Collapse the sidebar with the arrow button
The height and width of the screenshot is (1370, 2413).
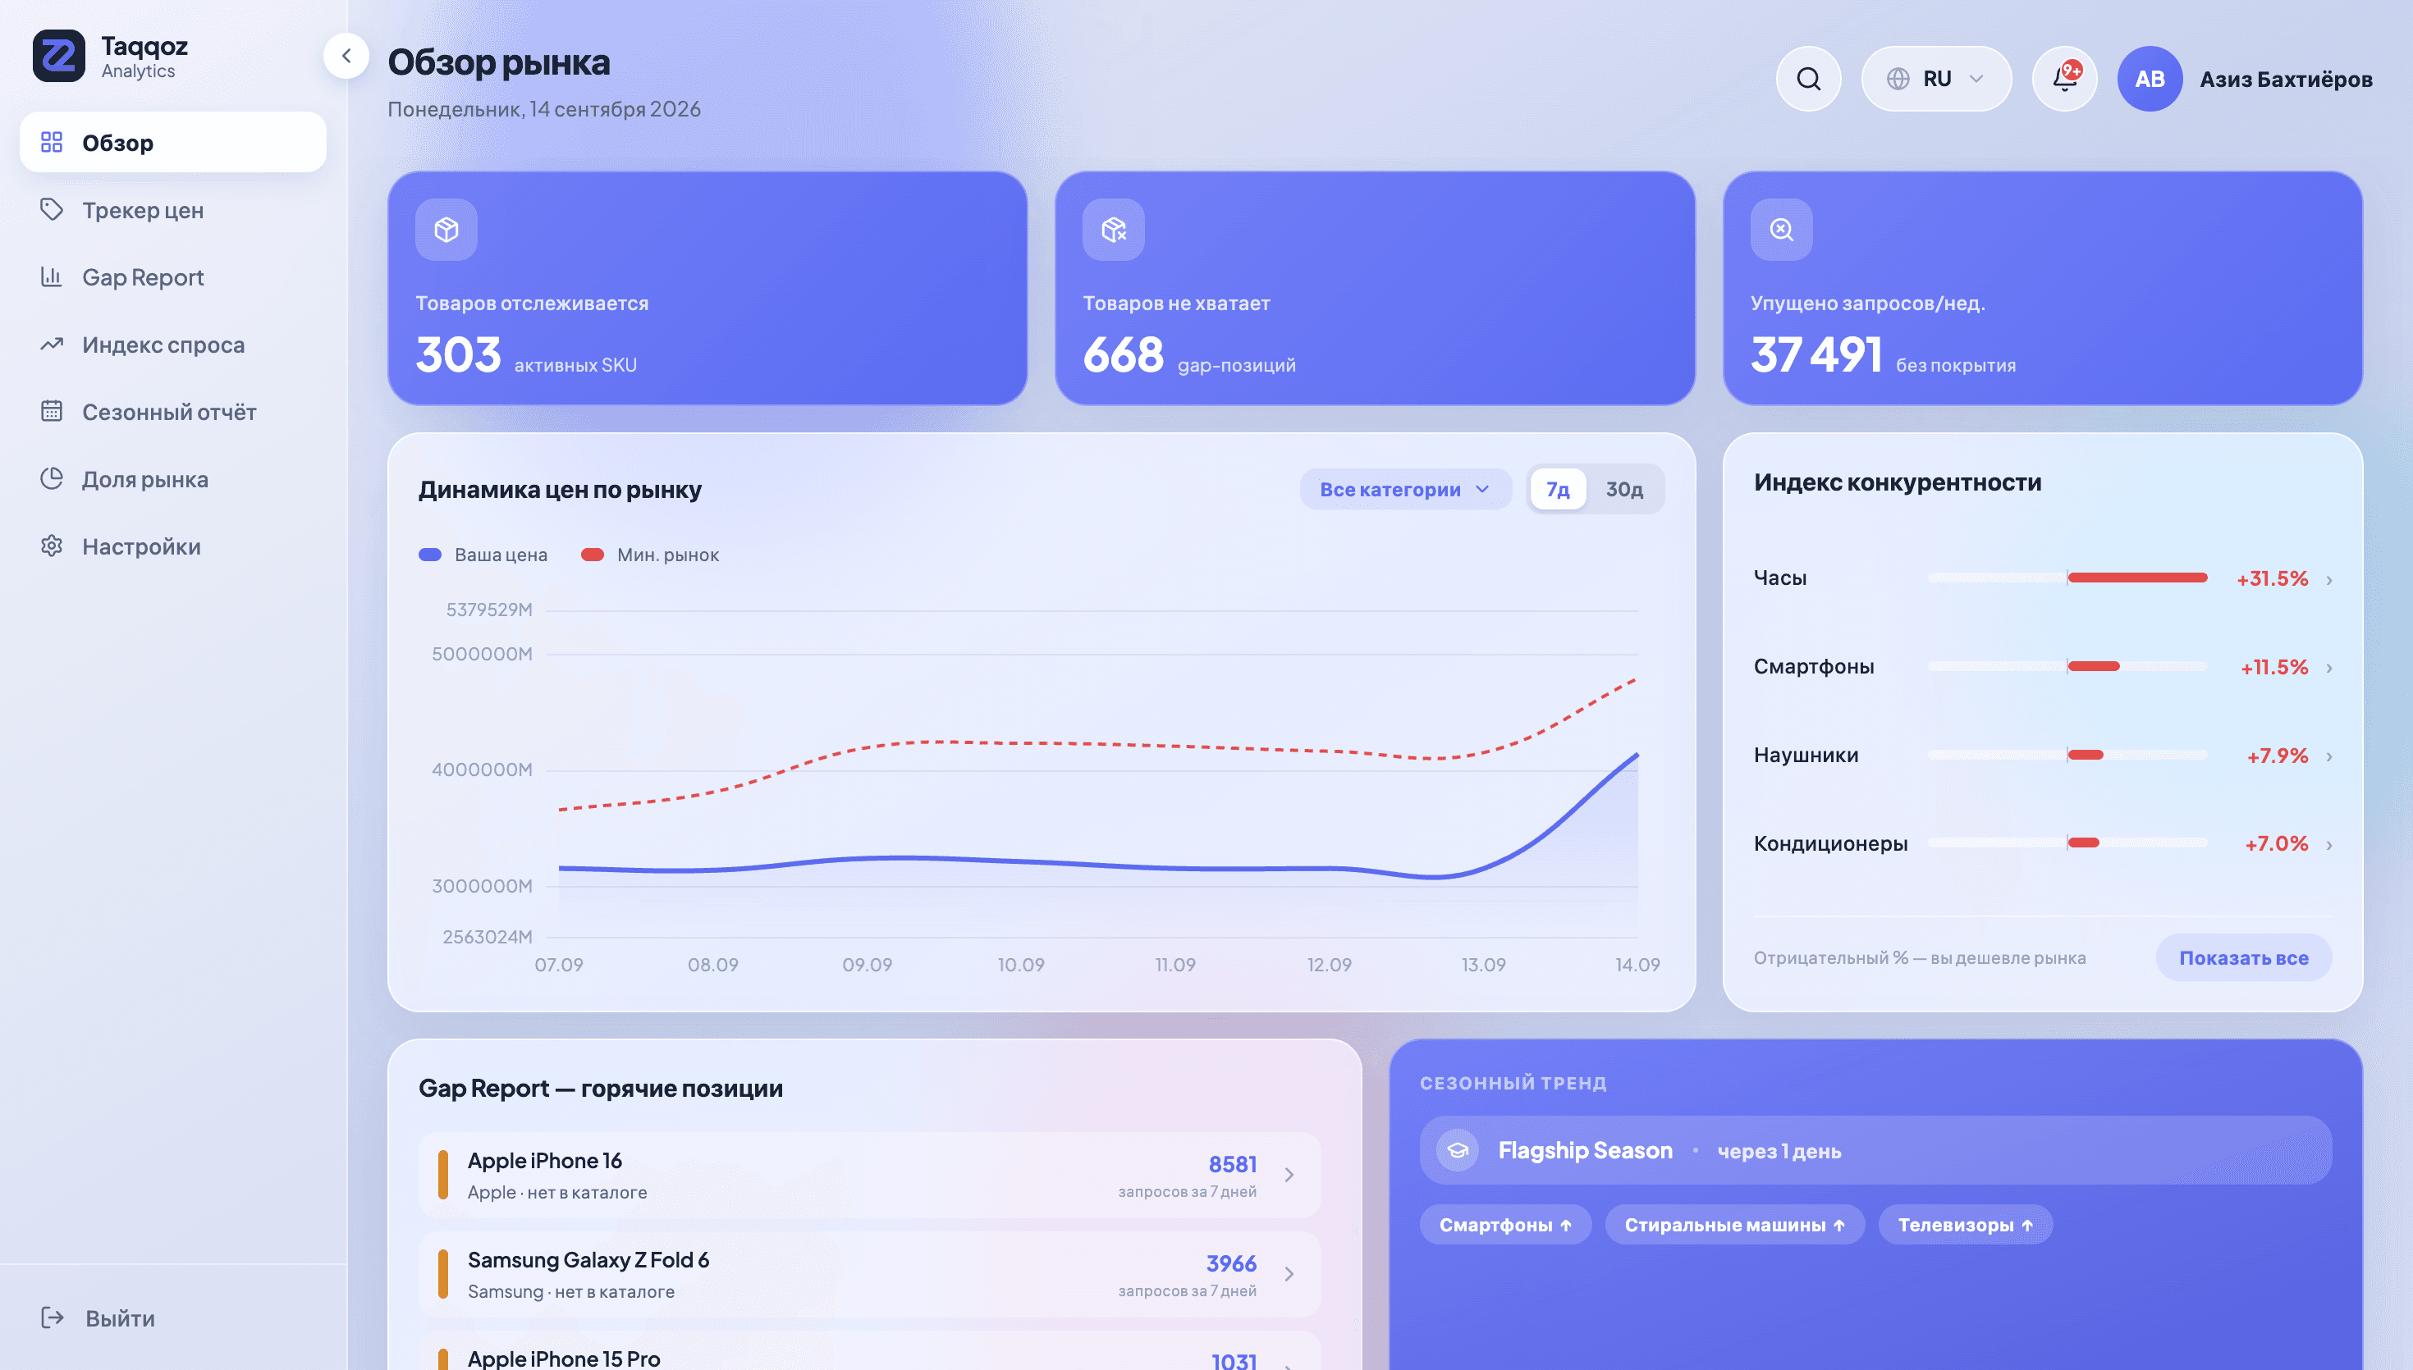[346, 56]
